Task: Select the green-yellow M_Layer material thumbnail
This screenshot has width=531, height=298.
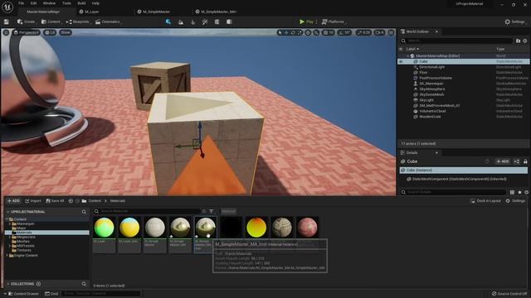Action: click(x=104, y=228)
